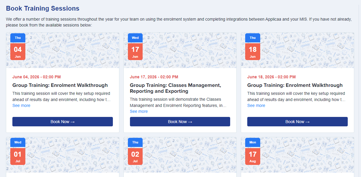Expand See more on June 18 session

(x=256, y=105)
